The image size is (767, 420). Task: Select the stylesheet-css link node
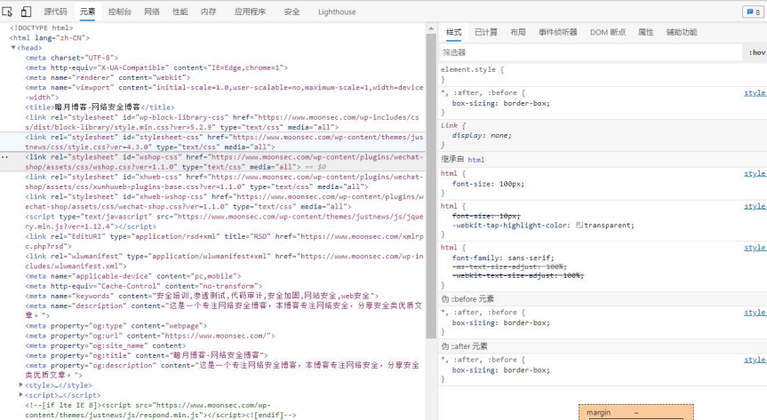pos(224,142)
